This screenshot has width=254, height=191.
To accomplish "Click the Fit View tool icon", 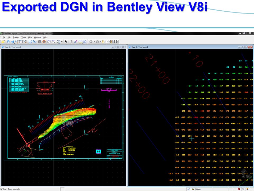I will (21, 42).
